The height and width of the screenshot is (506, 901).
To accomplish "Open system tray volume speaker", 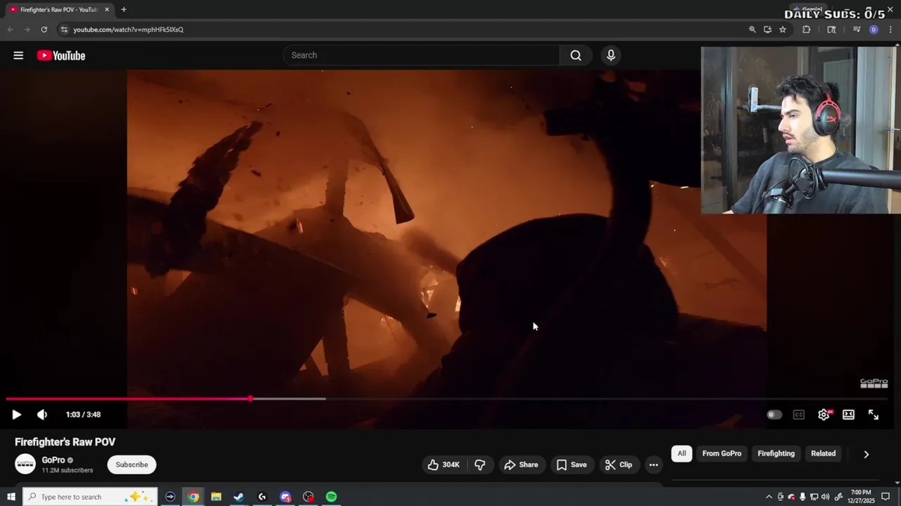I will click(x=826, y=497).
